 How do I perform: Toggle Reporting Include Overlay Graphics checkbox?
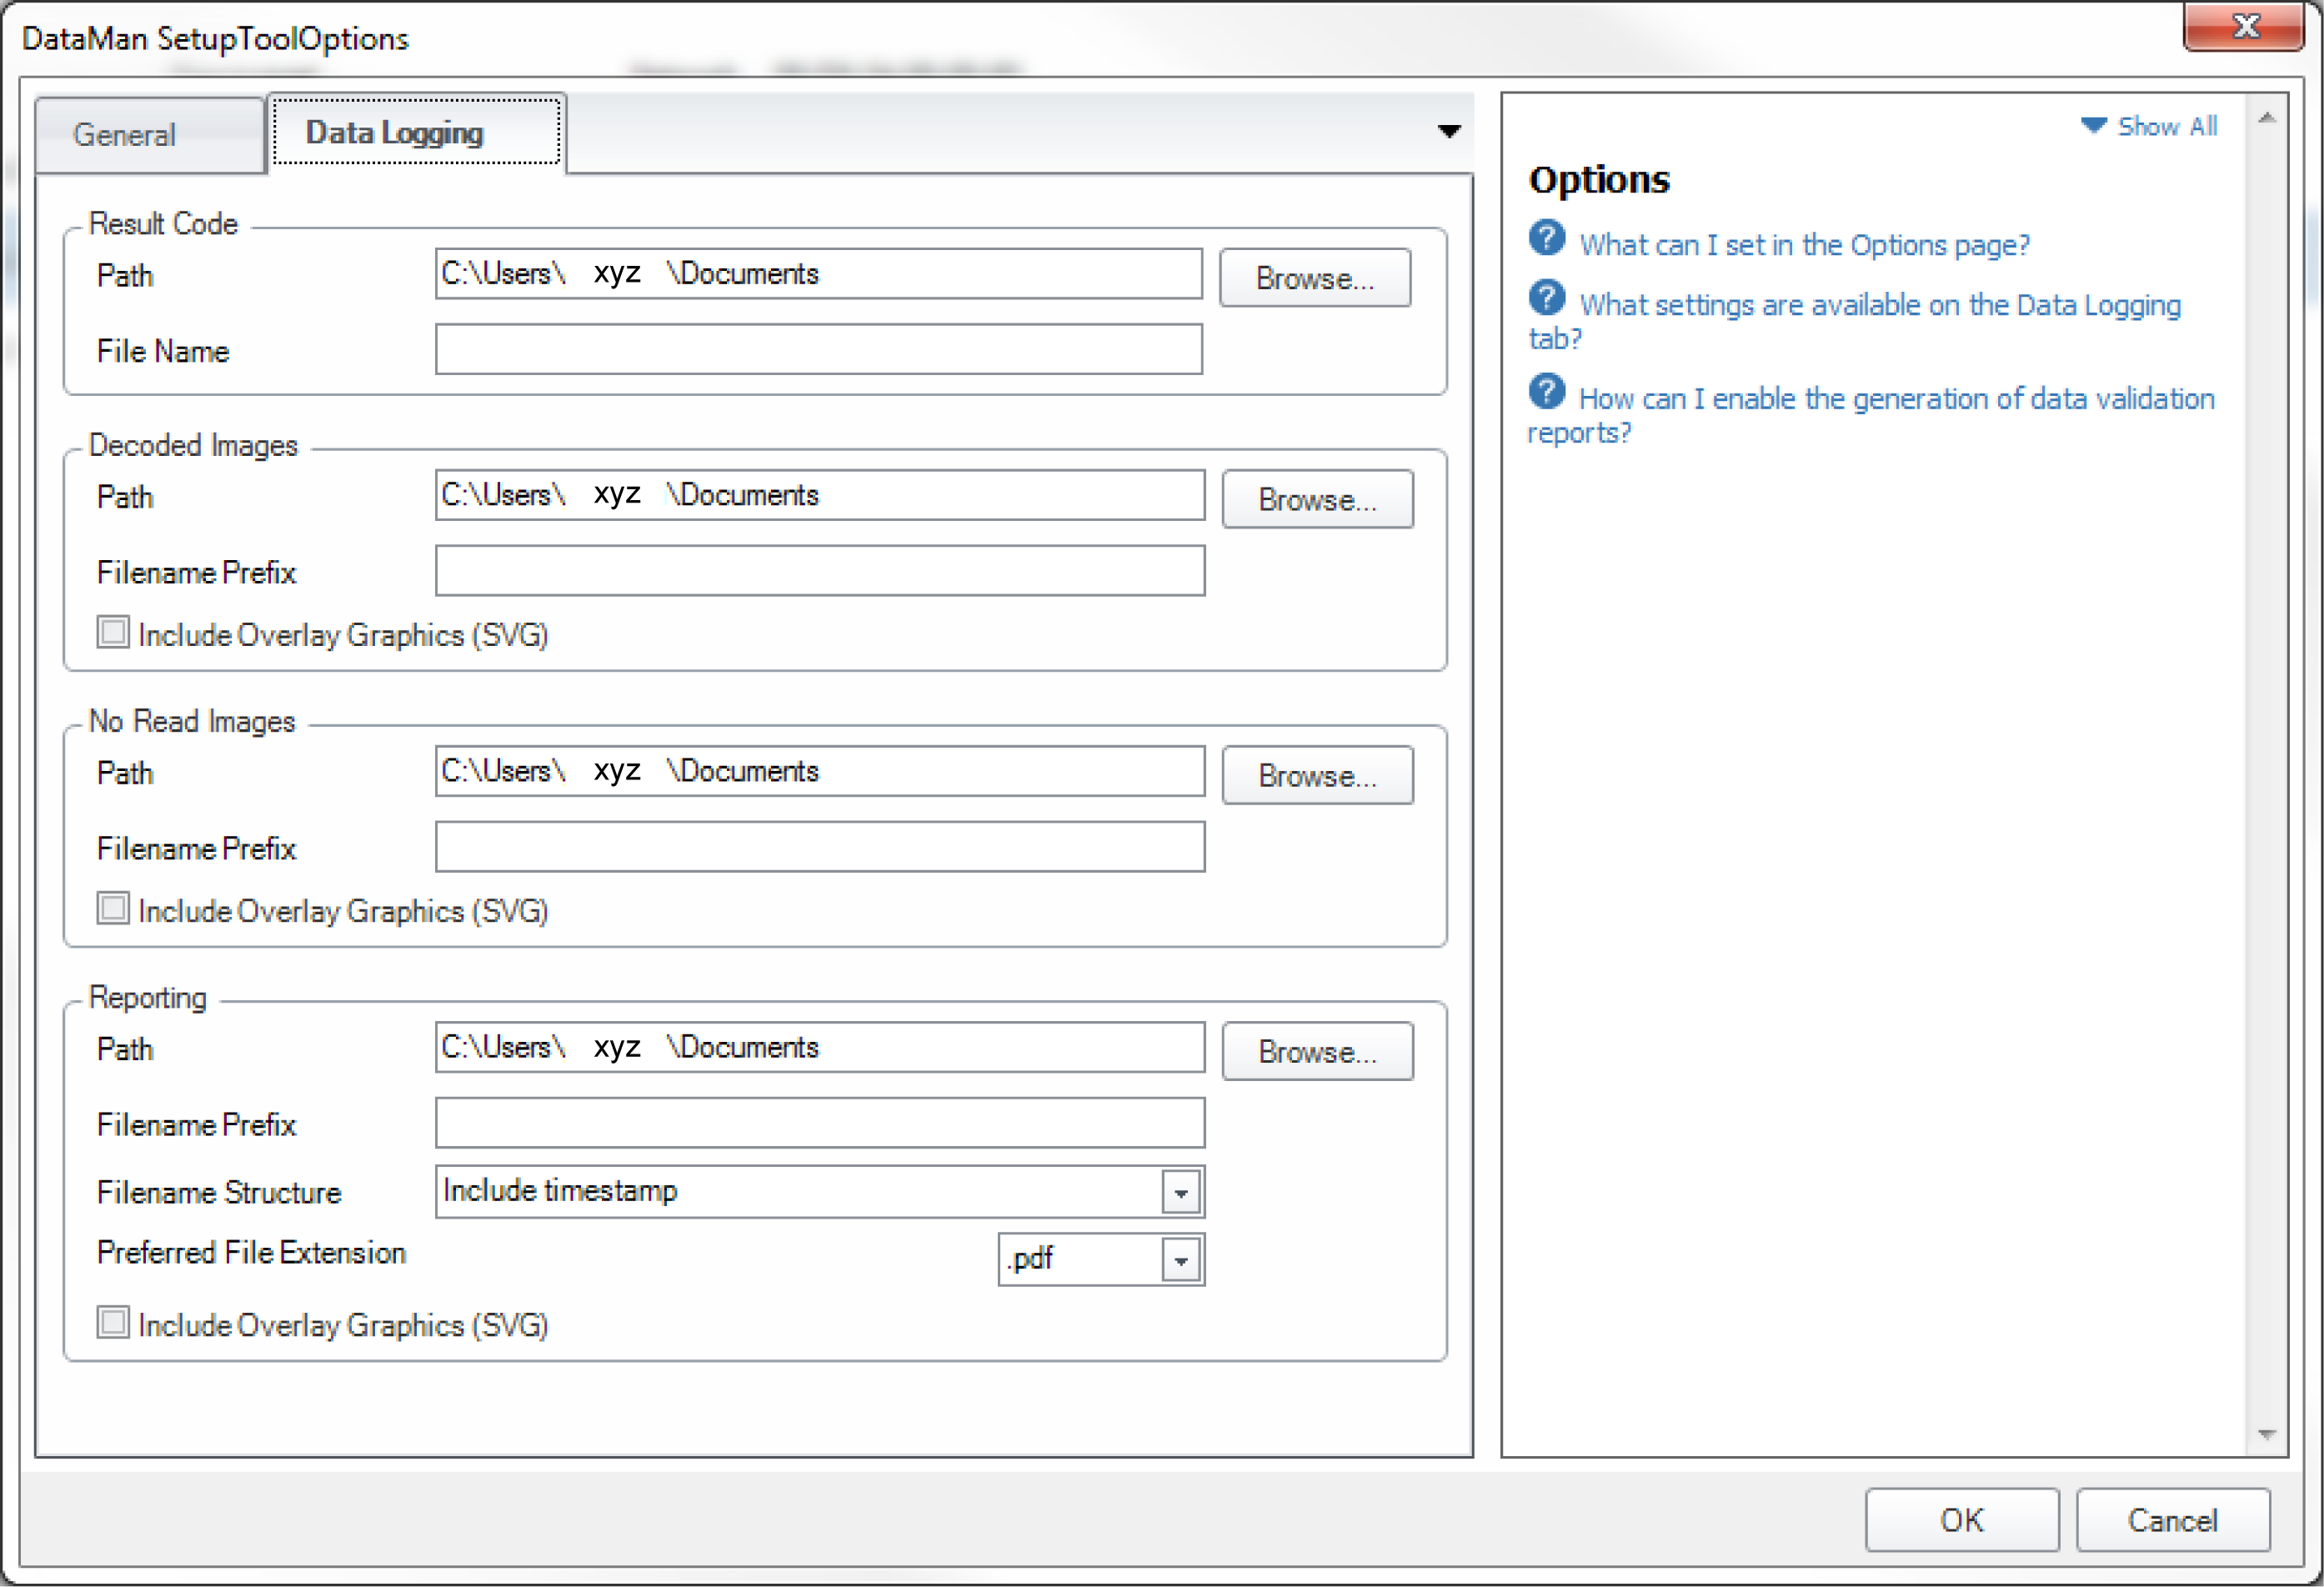click(x=113, y=1323)
